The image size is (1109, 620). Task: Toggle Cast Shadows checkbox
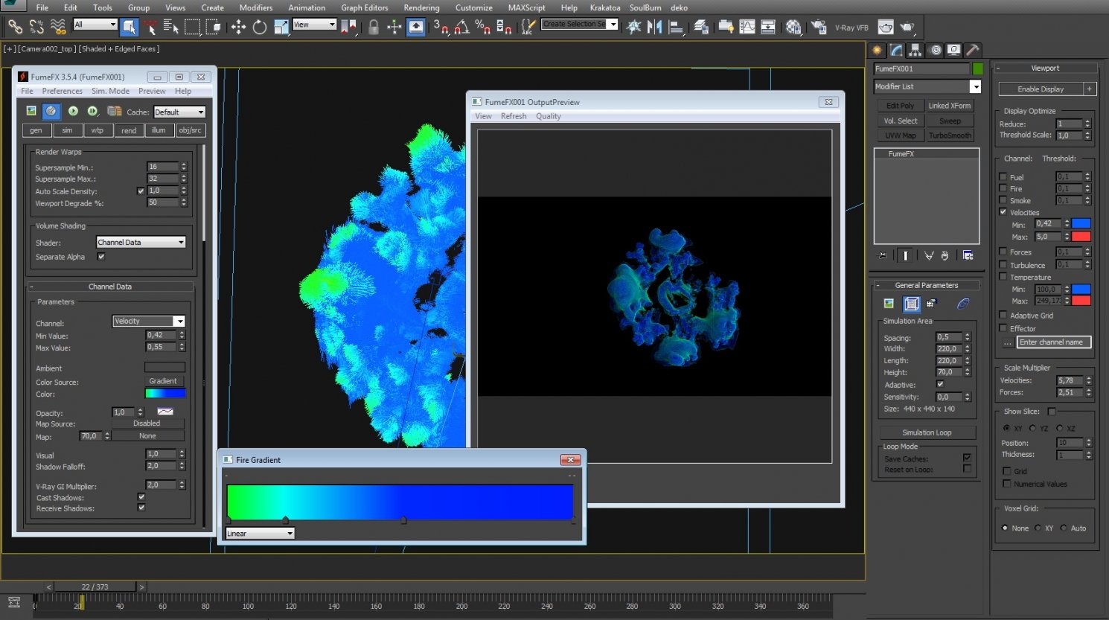[x=141, y=497]
